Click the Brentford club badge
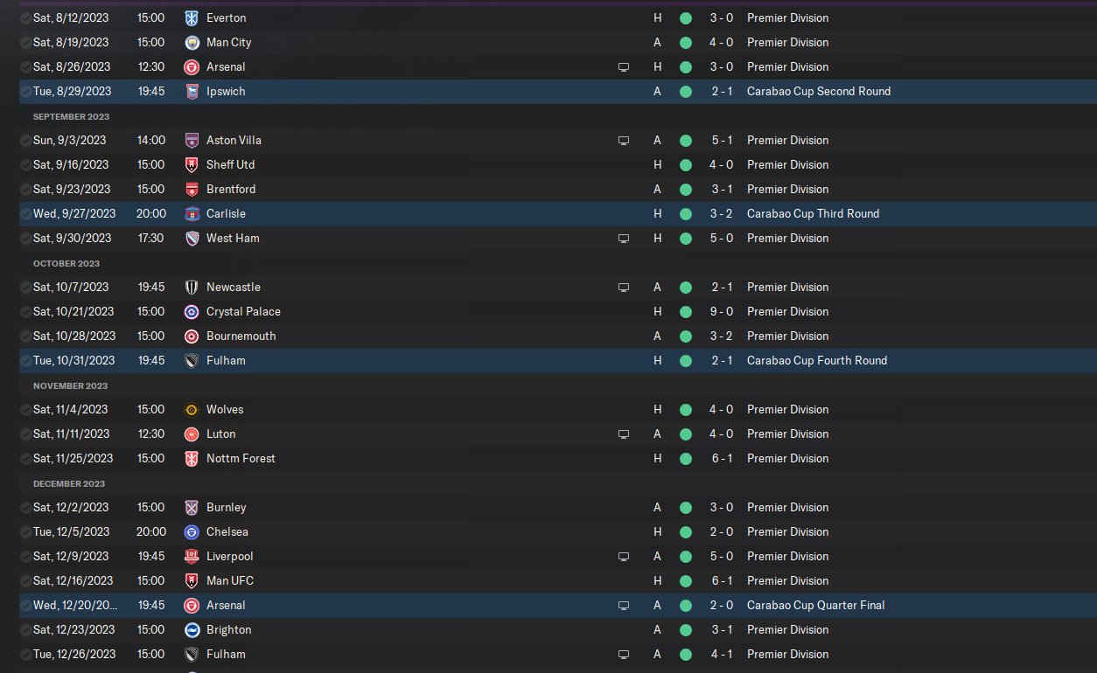This screenshot has height=673, width=1097. point(192,189)
